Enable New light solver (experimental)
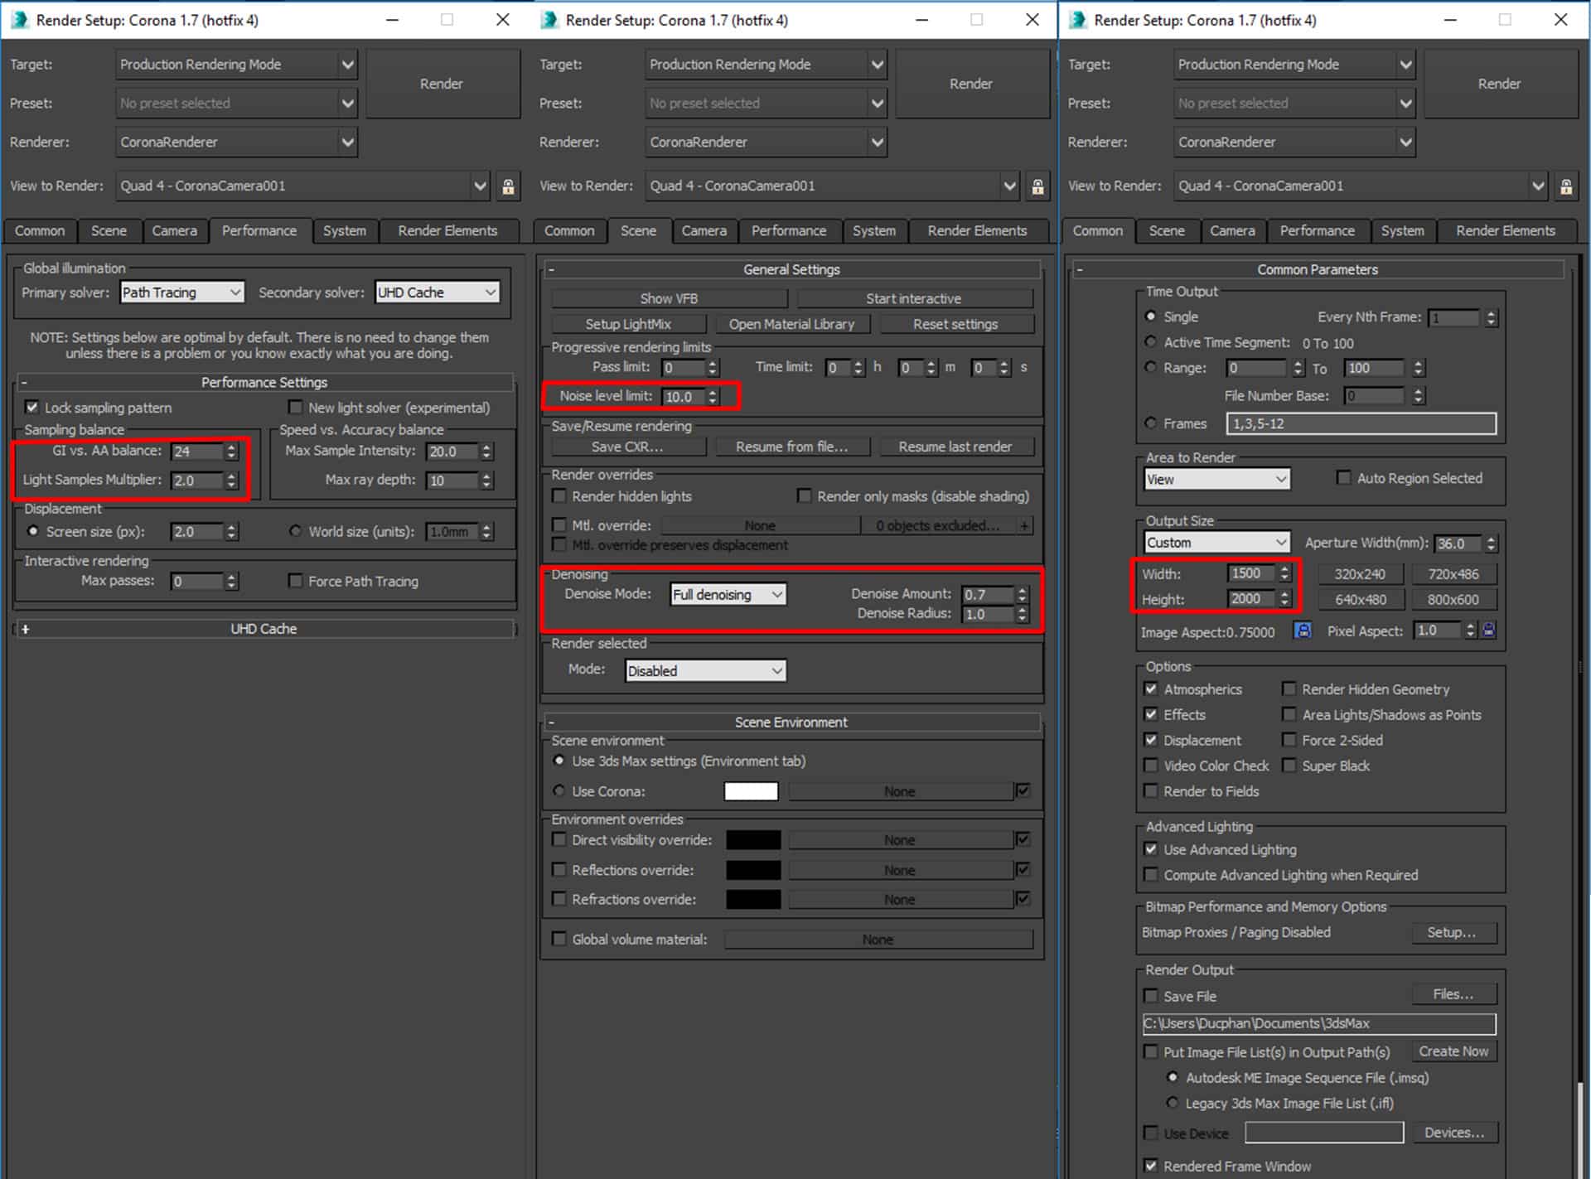This screenshot has height=1179, width=1591. pos(295,408)
